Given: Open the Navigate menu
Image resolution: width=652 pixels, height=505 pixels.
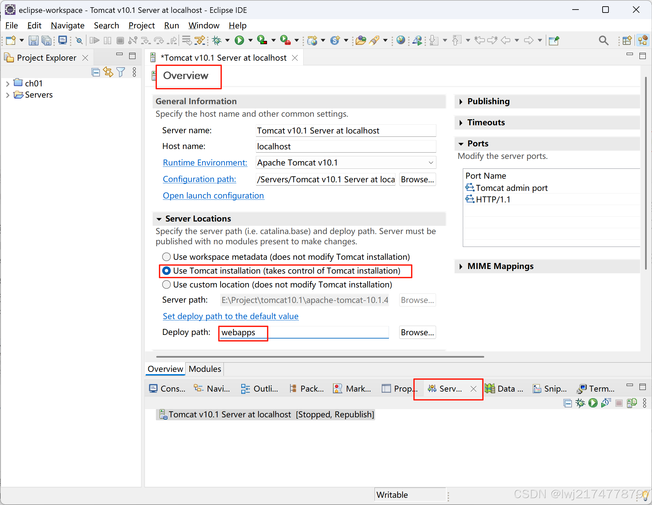Looking at the screenshot, I should click(68, 25).
